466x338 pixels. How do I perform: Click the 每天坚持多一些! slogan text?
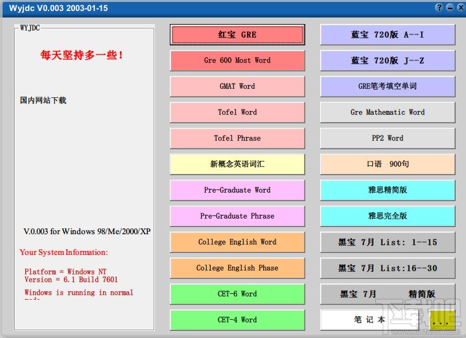coord(82,55)
